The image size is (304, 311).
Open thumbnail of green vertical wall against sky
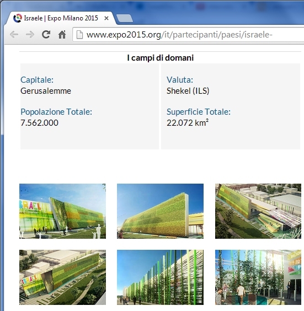(160, 211)
